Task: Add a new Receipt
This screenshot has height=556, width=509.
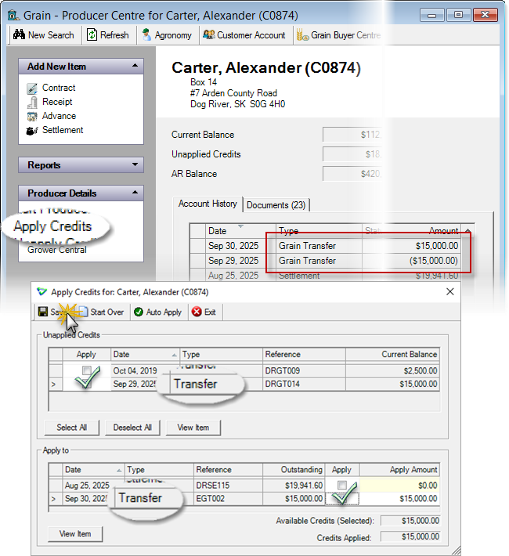Action: (57, 102)
